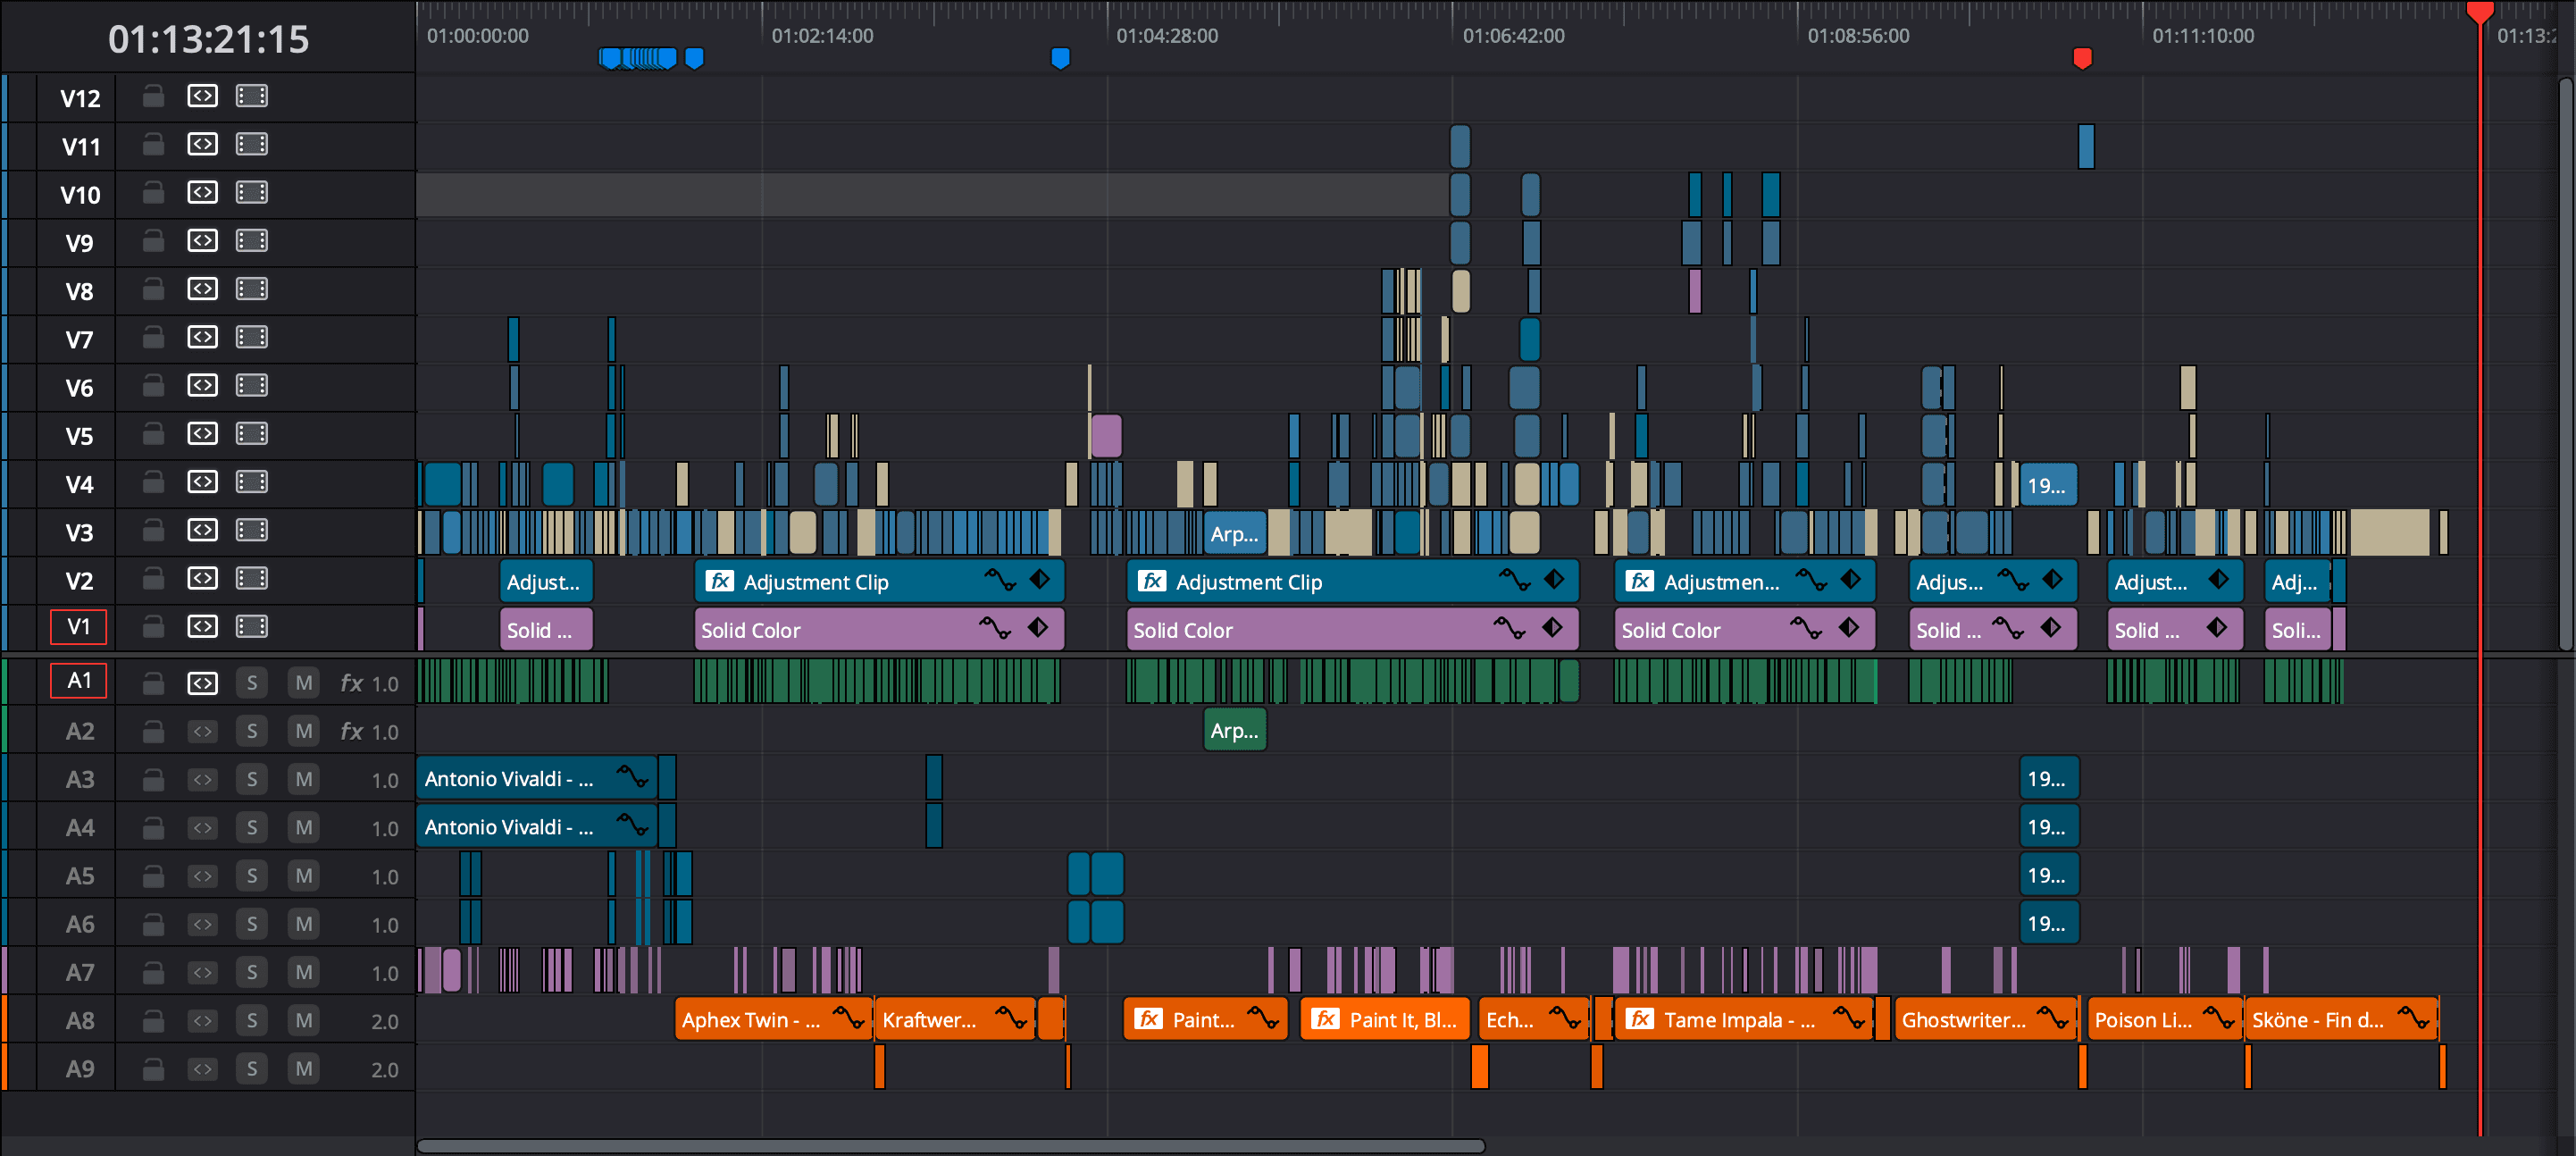
Task: Mute the A5 audio track
Action: click(303, 876)
